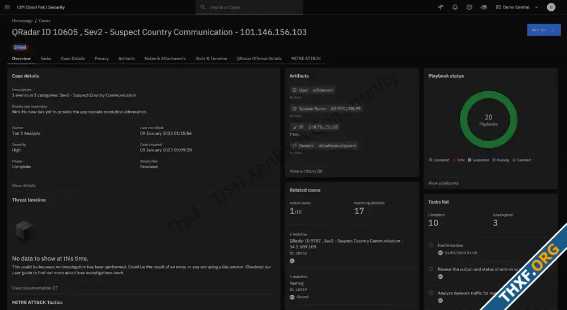This screenshot has width=567, height=310.
Task: Open the Artifacts tab
Action: coord(126,58)
